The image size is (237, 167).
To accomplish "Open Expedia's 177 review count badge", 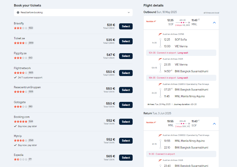I will click(30, 159).
